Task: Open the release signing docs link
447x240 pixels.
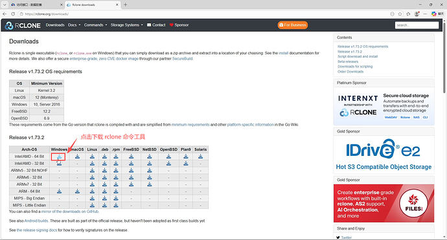Action: point(37,230)
